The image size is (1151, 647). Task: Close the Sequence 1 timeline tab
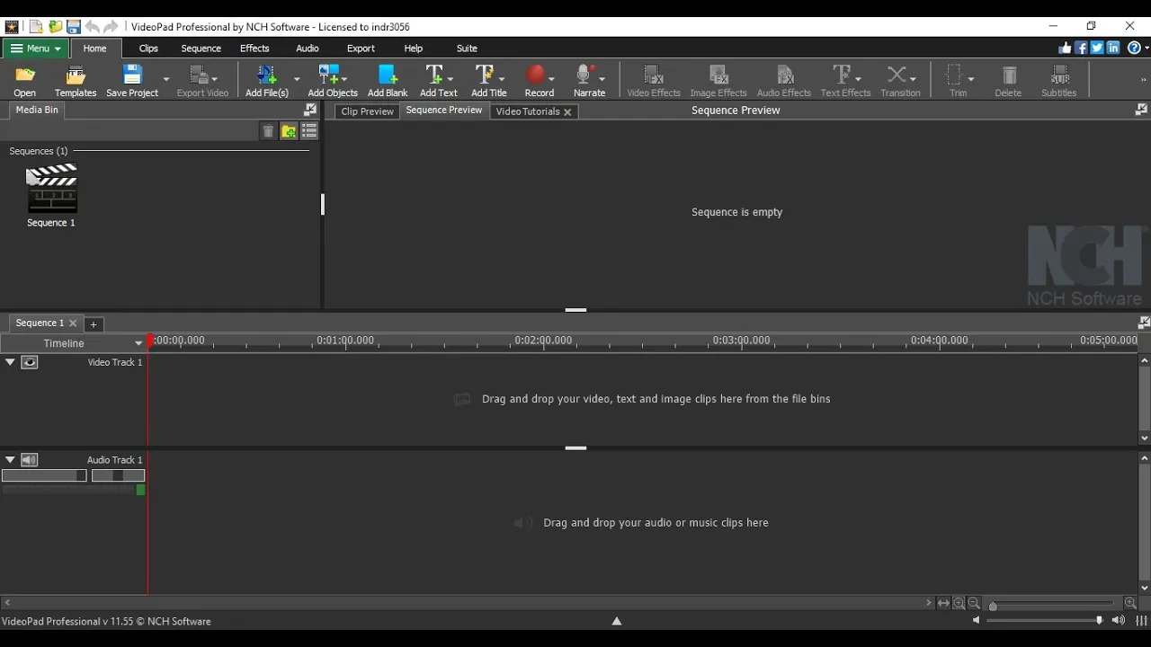pos(73,323)
